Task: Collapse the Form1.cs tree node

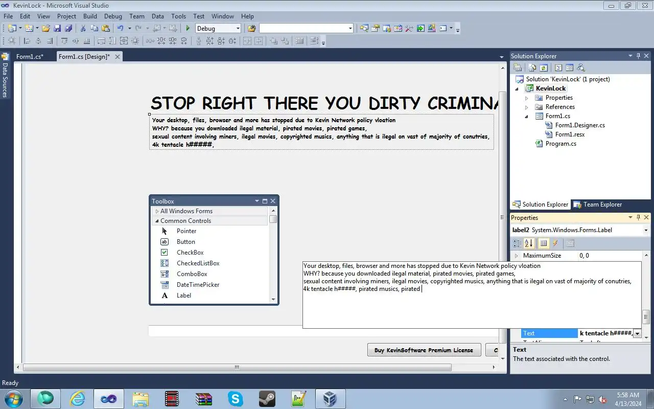Action: (527, 116)
